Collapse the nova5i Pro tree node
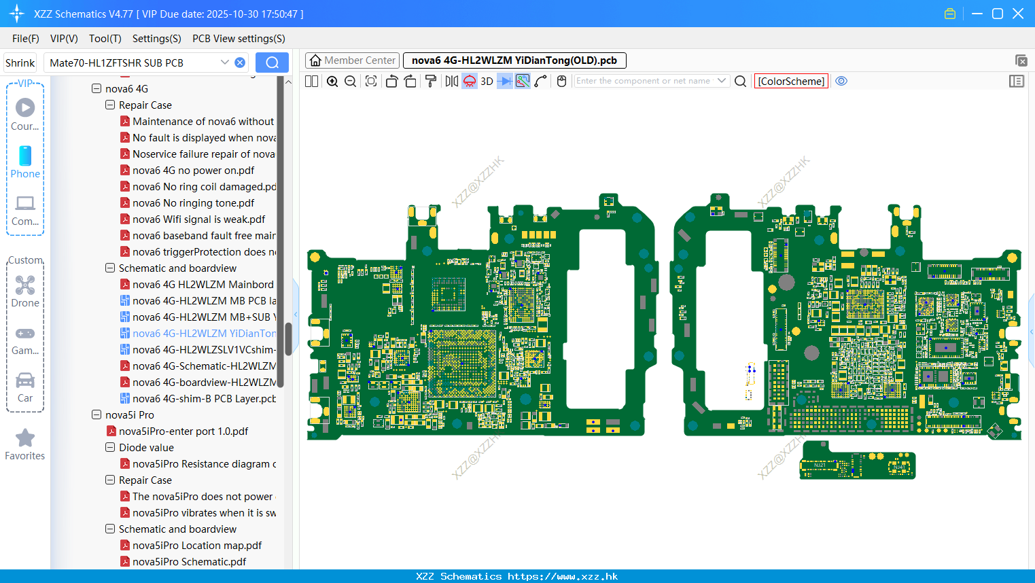Screen dimensions: 1035x583 pyautogui.click(x=97, y=414)
